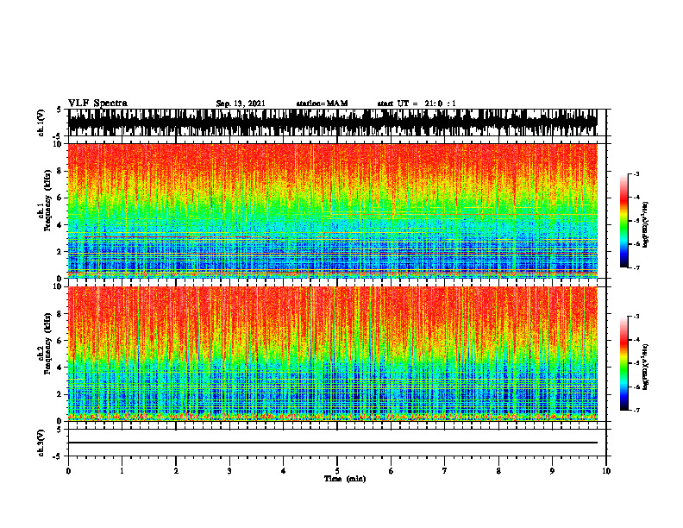683x528 pixels.
Task: Click the 'VLF Spectra' title text
Action: click(x=97, y=104)
